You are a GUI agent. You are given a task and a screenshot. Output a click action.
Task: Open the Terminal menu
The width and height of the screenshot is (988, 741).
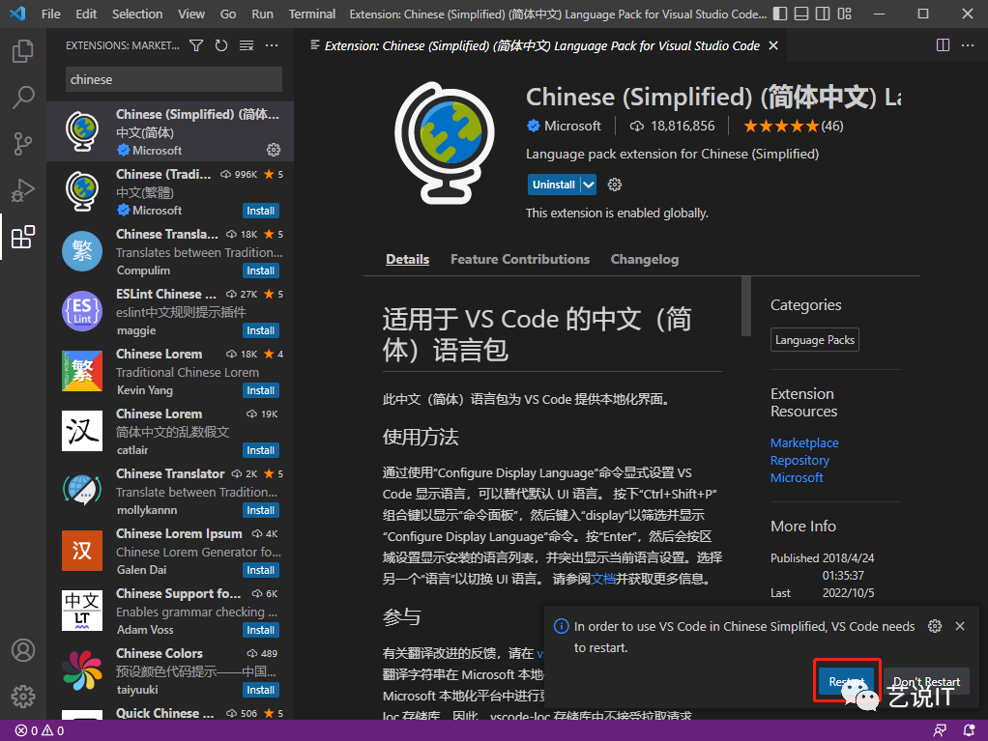tap(311, 14)
